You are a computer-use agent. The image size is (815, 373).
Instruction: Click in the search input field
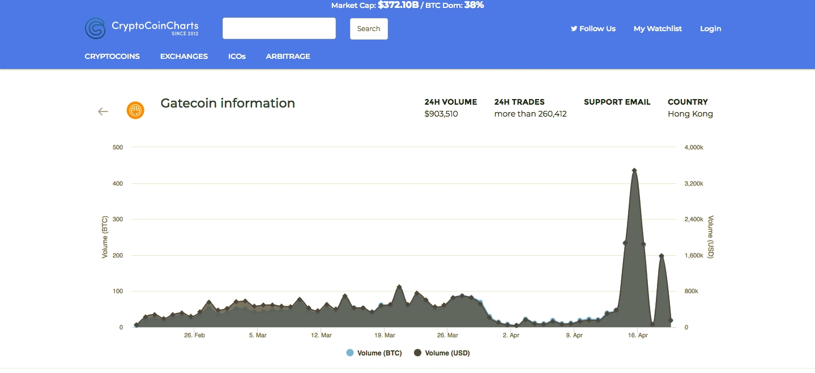click(279, 28)
